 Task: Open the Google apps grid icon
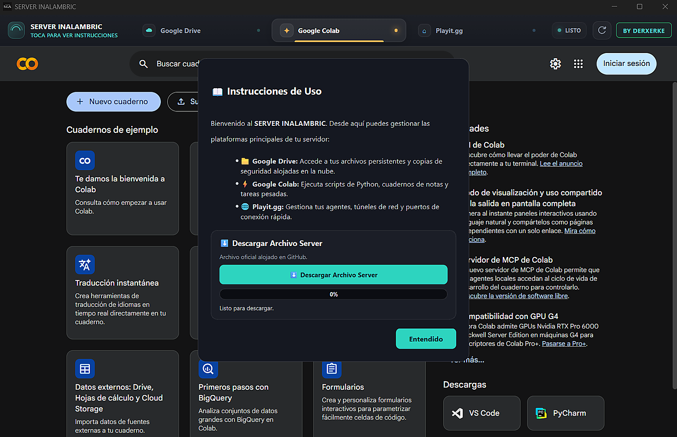click(x=578, y=64)
